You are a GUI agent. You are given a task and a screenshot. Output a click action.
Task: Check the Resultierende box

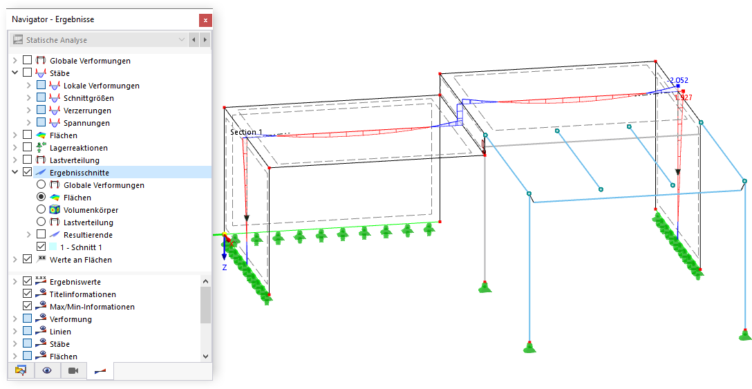[41, 234]
